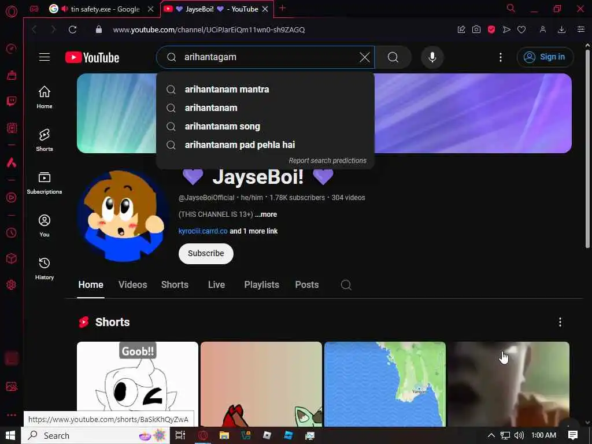
Task: Switch to 'tin safety.exe - Google' tab
Action: [x=101, y=9]
